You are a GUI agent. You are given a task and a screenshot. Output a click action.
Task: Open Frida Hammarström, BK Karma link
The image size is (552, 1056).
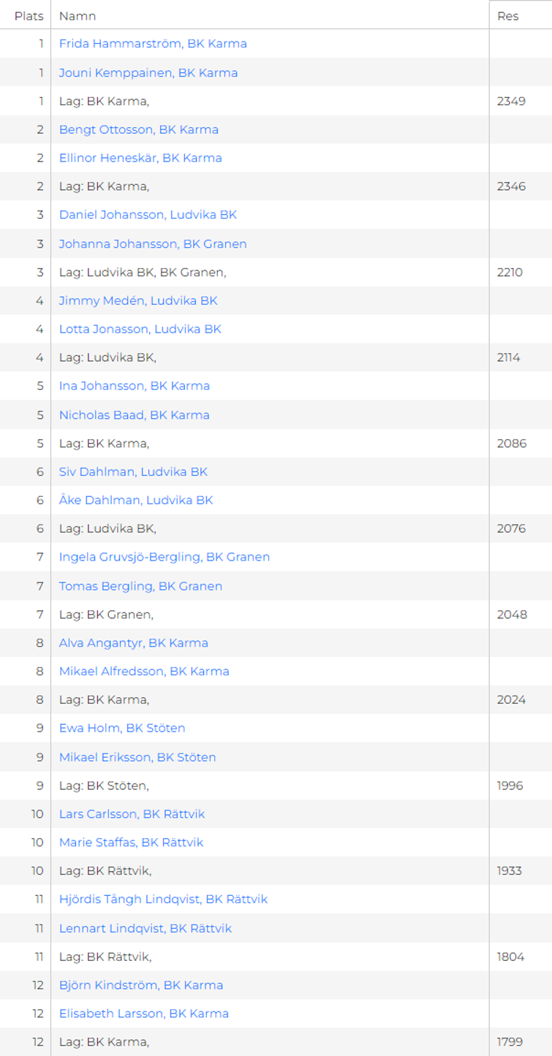click(153, 44)
